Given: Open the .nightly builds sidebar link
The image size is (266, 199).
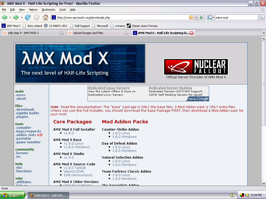Looking at the screenshot, I should tap(27, 113).
